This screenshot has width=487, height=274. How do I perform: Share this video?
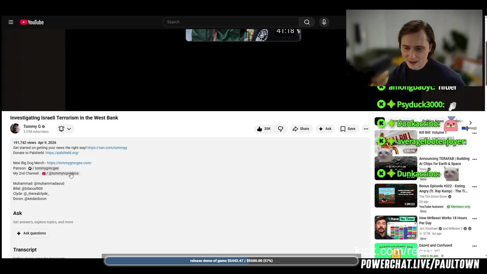click(x=301, y=129)
